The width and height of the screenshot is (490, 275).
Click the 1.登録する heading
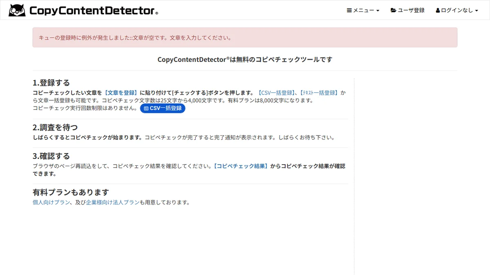click(51, 83)
